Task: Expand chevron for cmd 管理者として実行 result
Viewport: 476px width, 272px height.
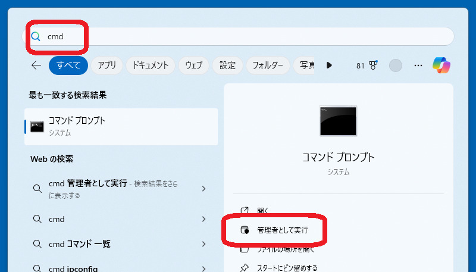Action: pyautogui.click(x=203, y=189)
